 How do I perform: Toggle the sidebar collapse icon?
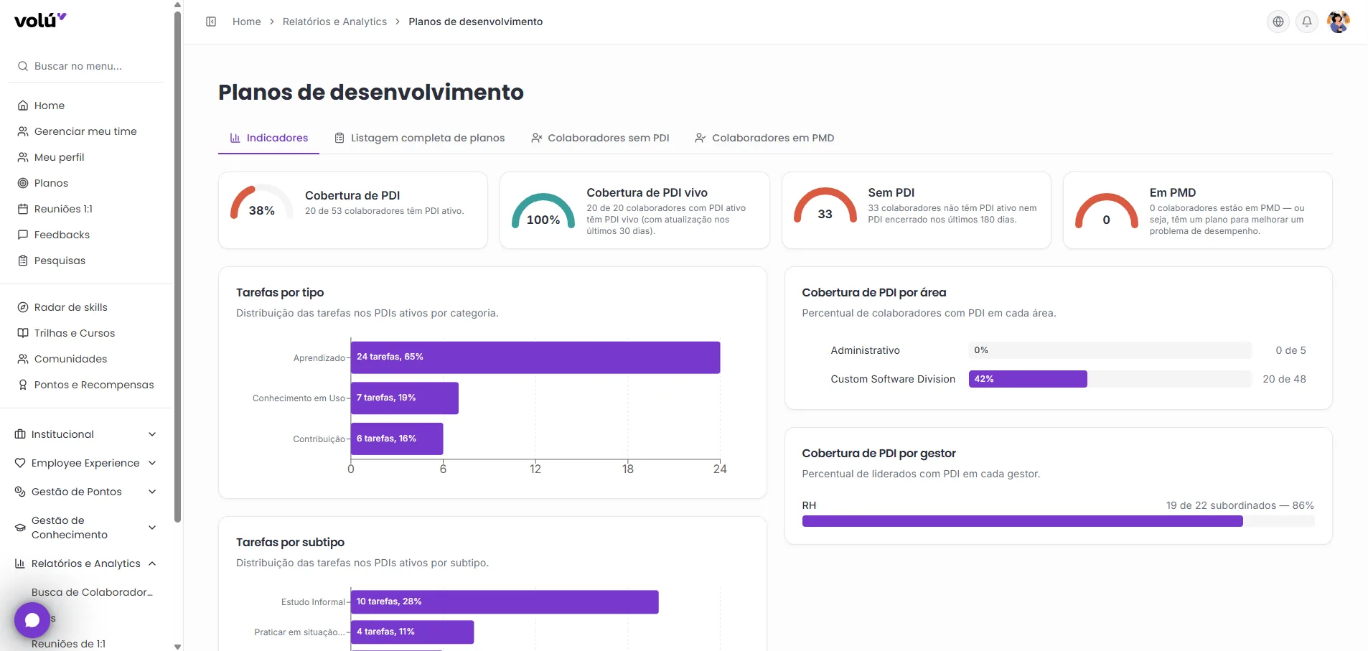[211, 22]
